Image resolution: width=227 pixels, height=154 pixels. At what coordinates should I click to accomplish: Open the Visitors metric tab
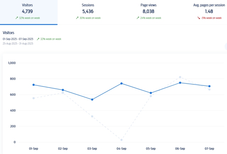coord(28,12)
